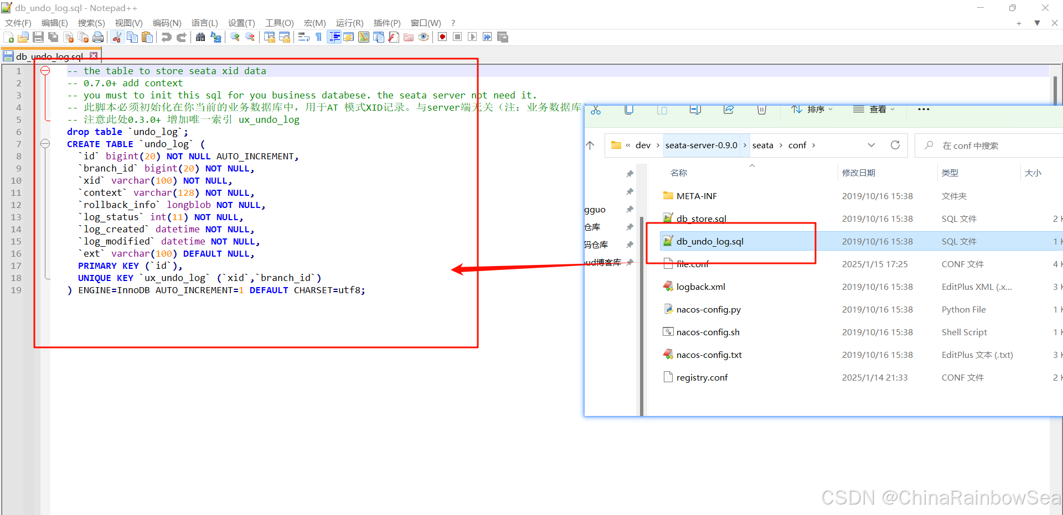
Task: Start macro recording with the red record icon
Action: 442,37
